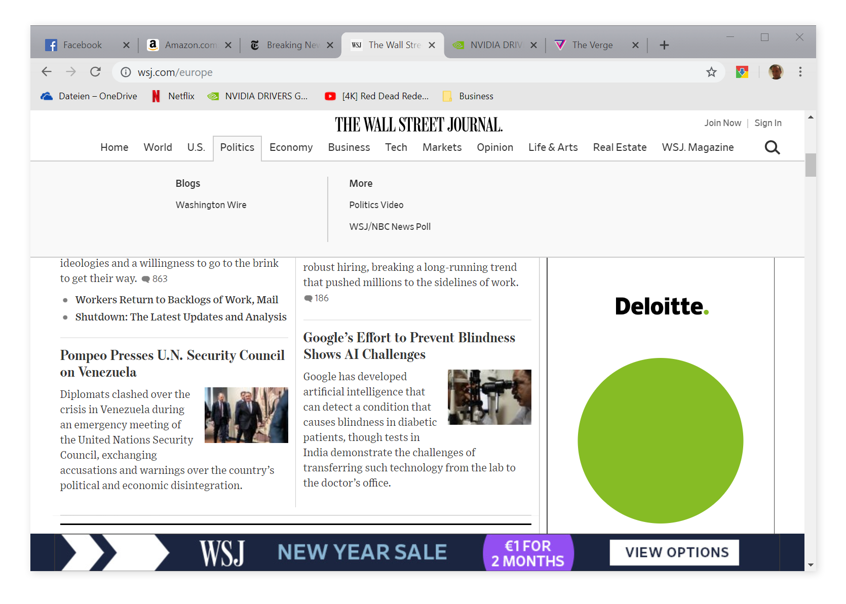Viewport: 846px width, 604px height.
Task: Click the View Options sale button
Action: (674, 552)
